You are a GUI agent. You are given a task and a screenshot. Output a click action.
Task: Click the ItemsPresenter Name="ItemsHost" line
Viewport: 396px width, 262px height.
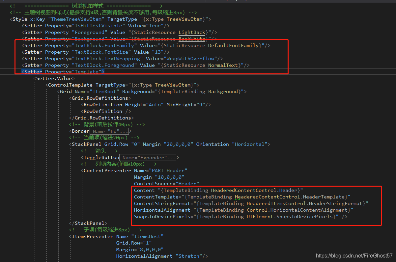116,236
